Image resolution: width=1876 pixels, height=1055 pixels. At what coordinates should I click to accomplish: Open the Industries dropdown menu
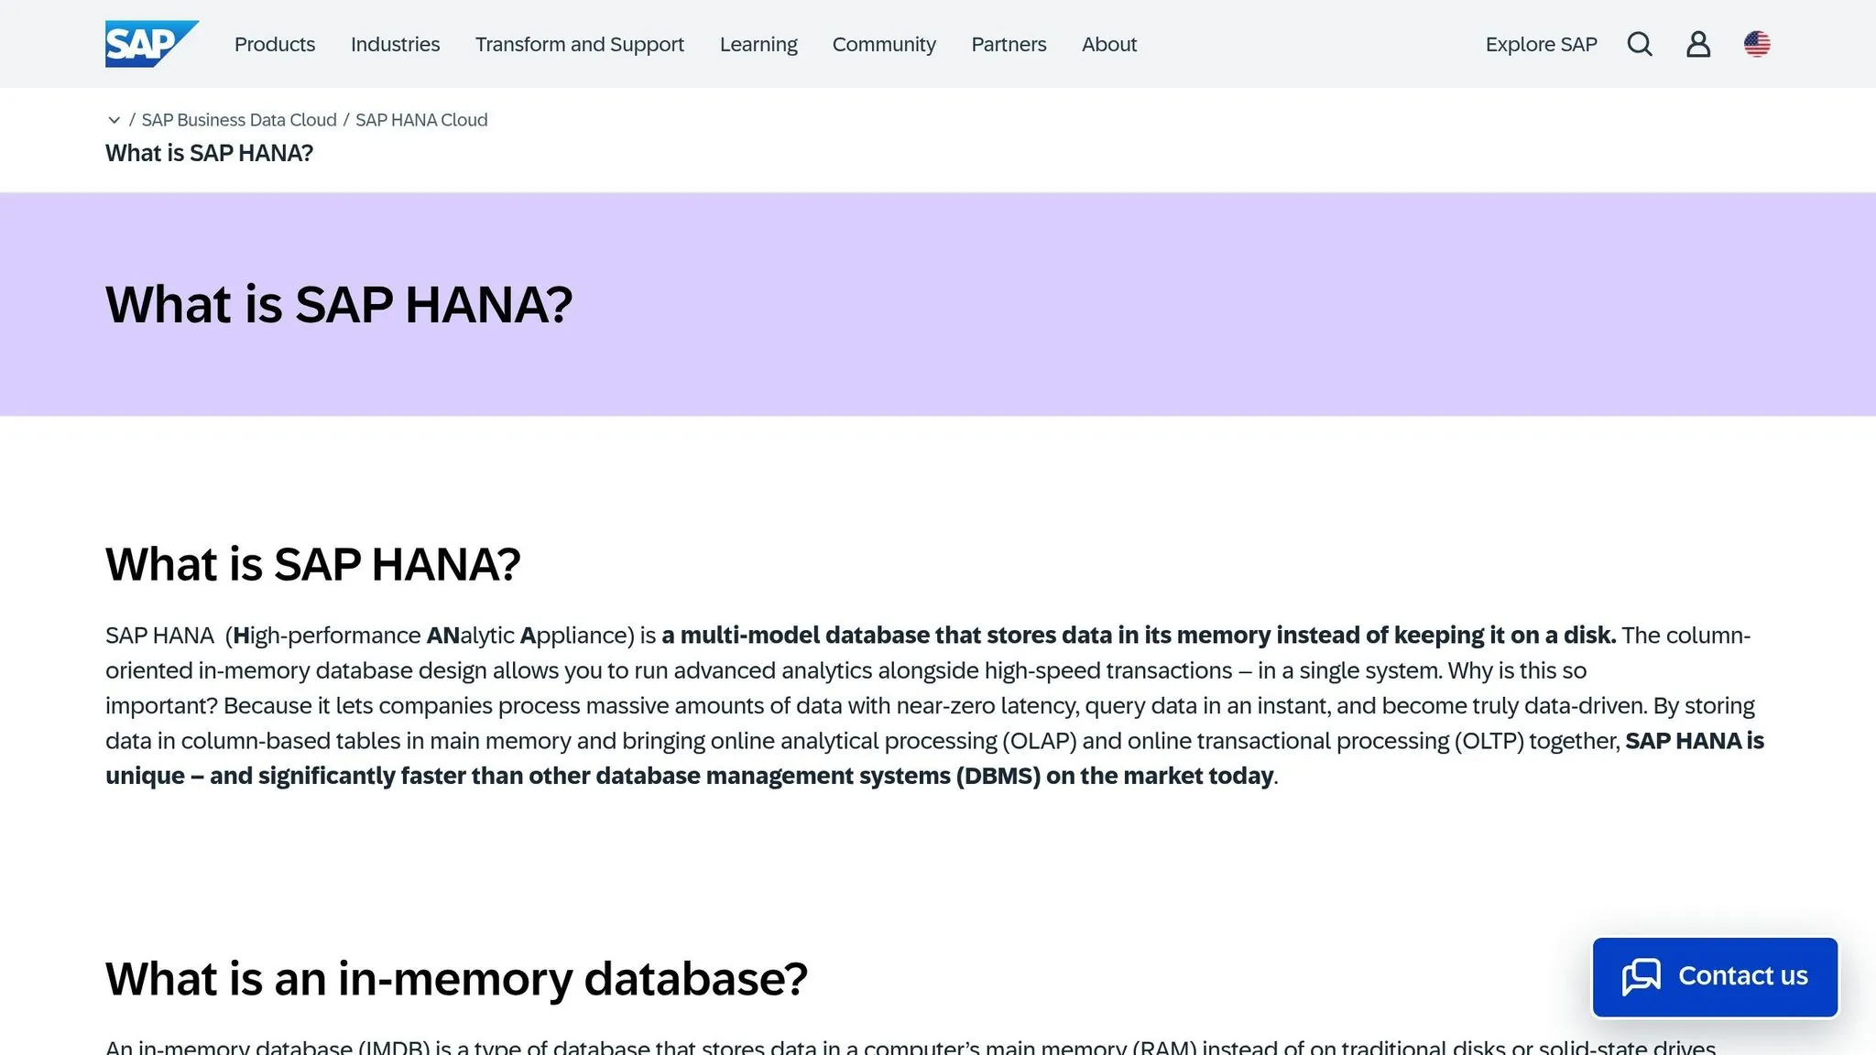click(x=395, y=44)
